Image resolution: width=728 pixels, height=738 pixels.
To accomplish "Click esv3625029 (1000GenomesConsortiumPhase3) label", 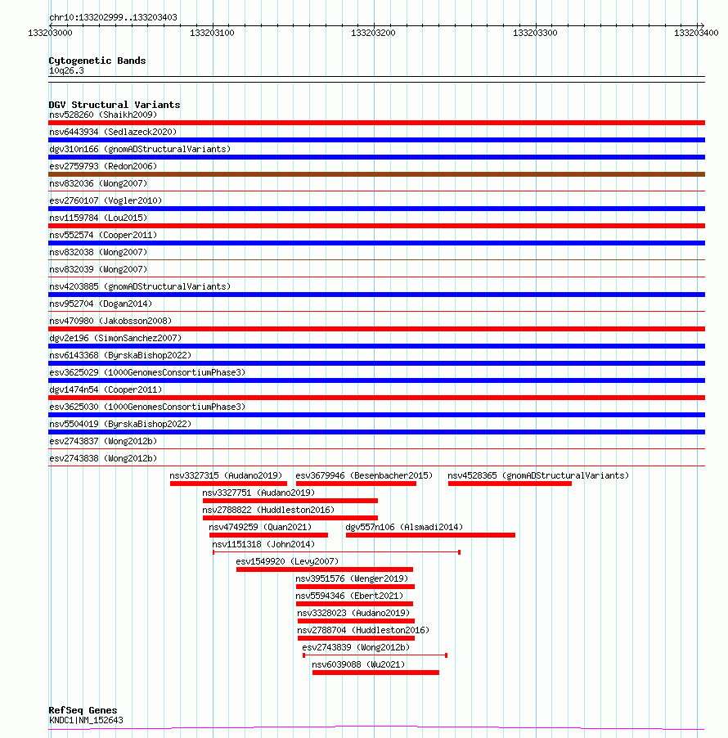I will coord(147,372).
